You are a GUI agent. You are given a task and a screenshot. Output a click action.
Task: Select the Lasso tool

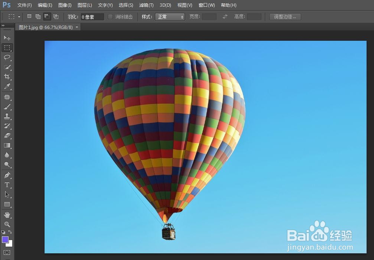(7, 57)
